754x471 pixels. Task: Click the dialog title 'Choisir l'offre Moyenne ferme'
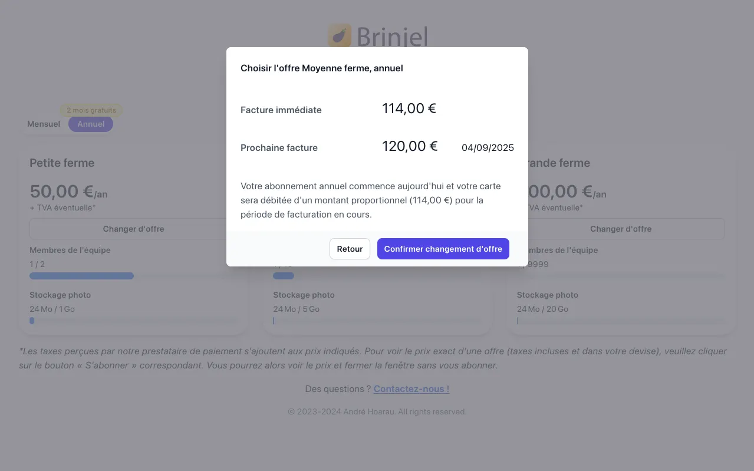click(x=322, y=68)
